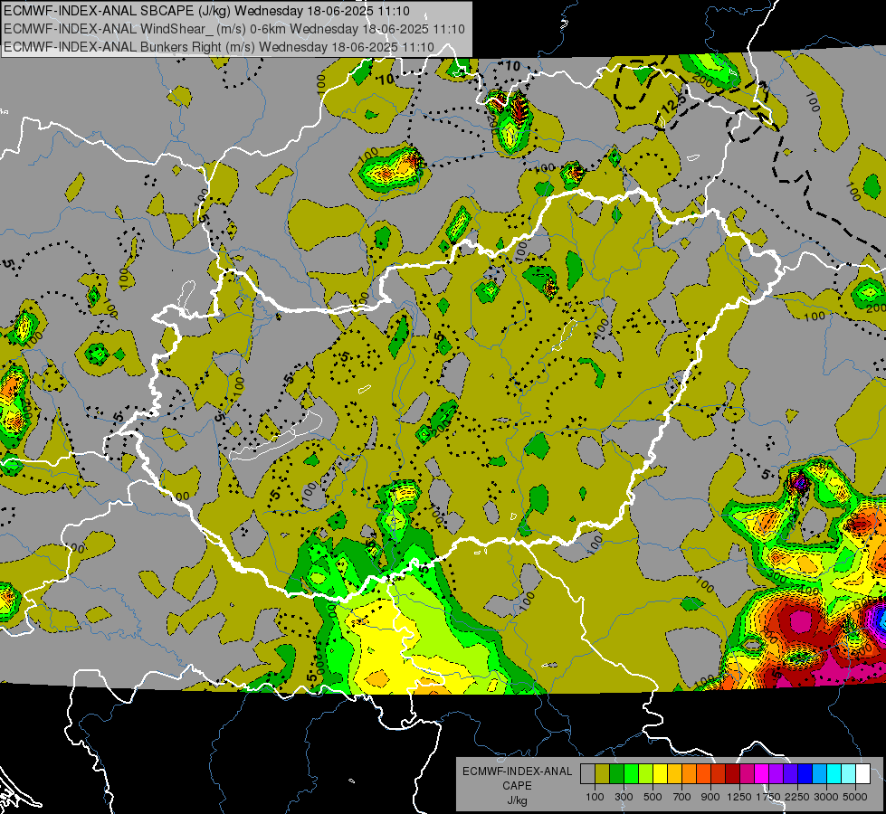Click the legend tick label 1750

pos(768,797)
